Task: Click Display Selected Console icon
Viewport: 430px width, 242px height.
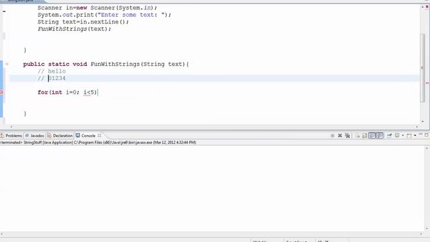Action: pyautogui.click(x=397, y=136)
